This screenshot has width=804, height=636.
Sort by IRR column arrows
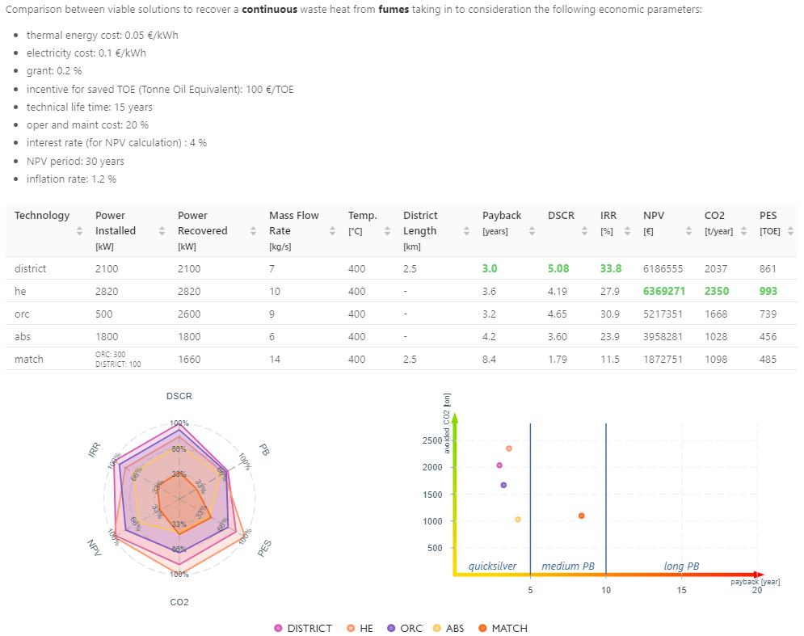[x=628, y=231]
